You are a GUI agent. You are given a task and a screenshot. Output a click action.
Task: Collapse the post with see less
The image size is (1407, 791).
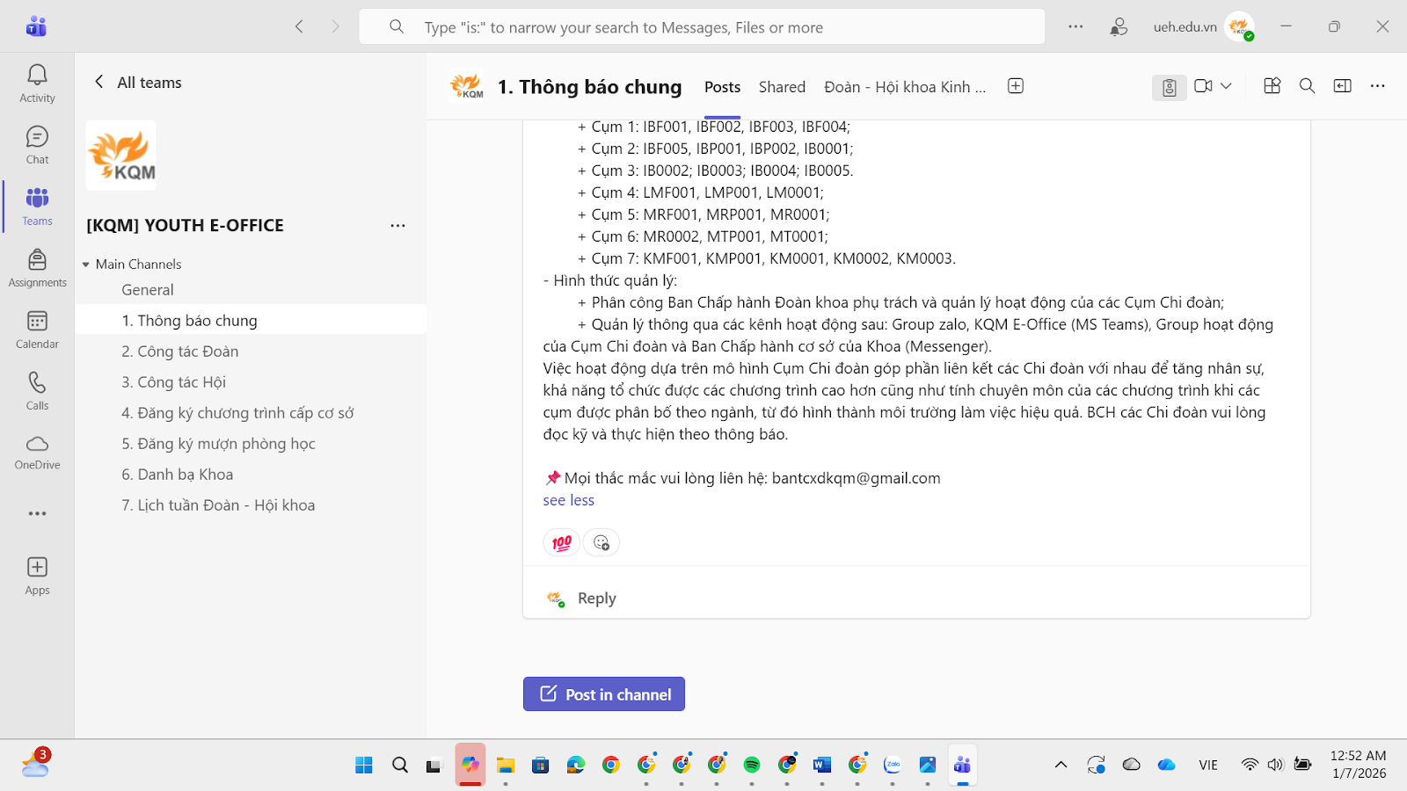tap(569, 500)
